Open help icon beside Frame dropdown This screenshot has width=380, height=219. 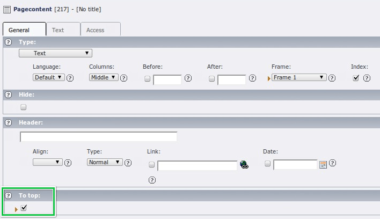[x=332, y=78]
